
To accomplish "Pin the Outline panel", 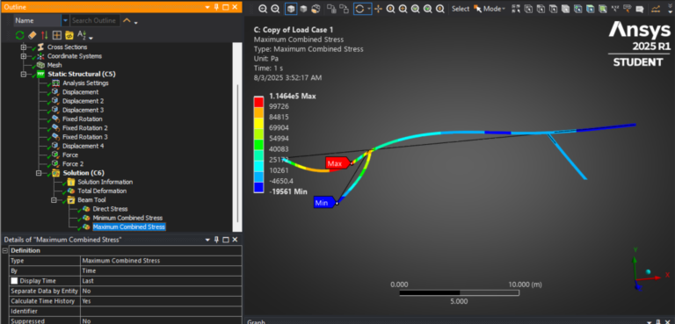I will click(x=216, y=7).
